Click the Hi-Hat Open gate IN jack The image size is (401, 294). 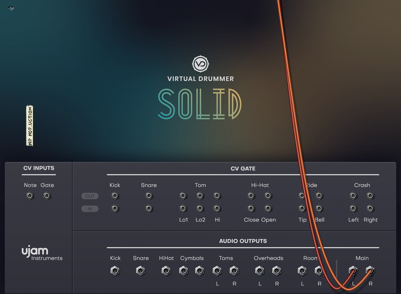pos(268,209)
